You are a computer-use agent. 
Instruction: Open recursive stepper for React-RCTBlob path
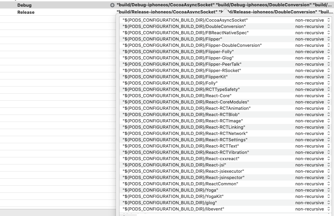click(x=328, y=114)
